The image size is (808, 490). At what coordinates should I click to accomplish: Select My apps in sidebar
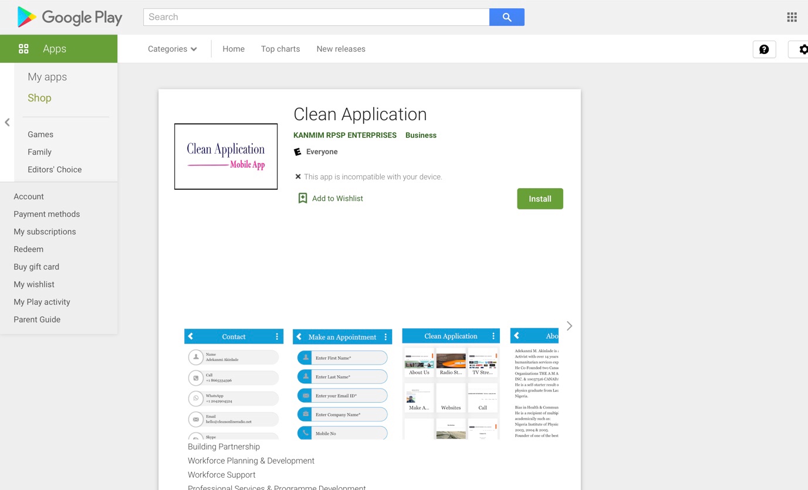pyautogui.click(x=48, y=77)
